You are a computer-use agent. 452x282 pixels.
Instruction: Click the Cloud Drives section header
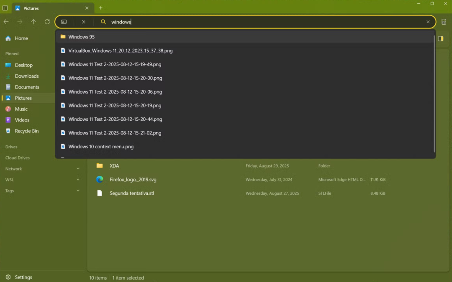pyautogui.click(x=17, y=158)
